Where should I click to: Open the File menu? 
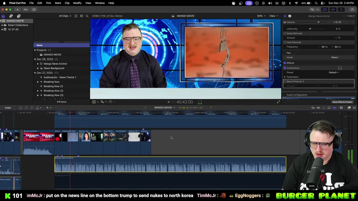[31, 3]
